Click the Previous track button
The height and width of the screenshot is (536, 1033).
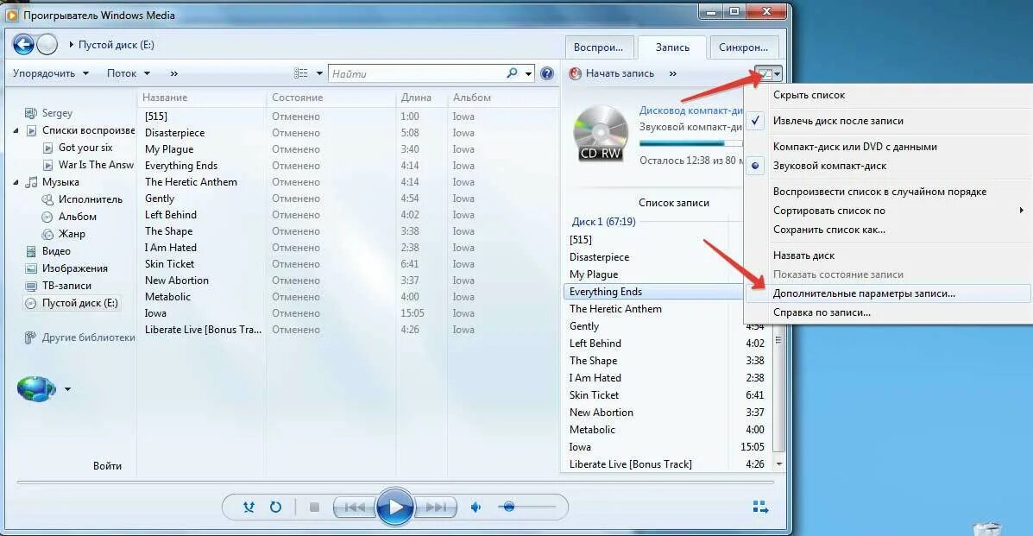(355, 507)
